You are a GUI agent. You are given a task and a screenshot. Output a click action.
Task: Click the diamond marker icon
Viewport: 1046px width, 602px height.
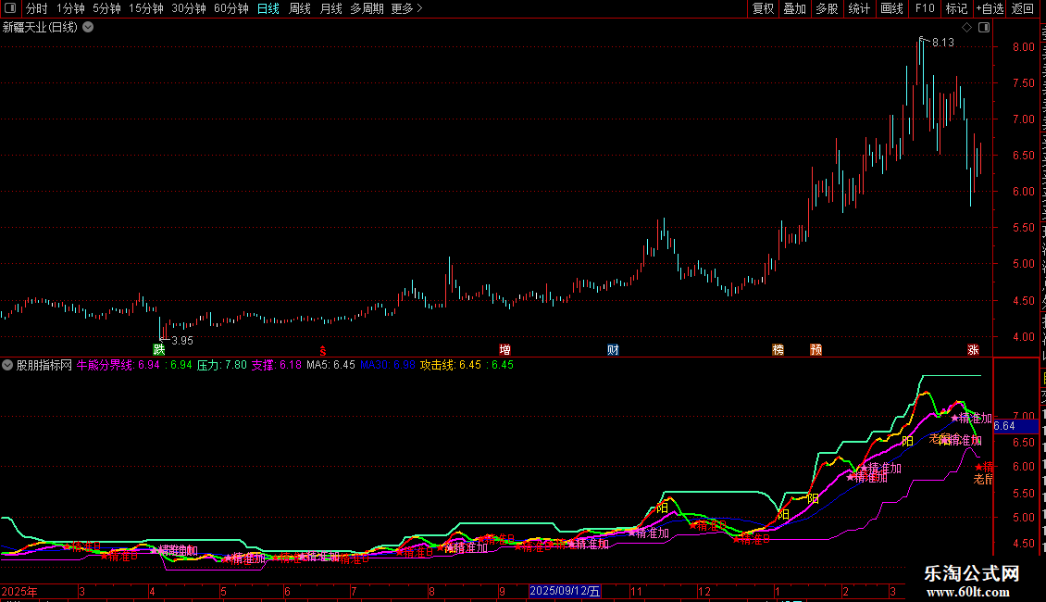point(966,28)
